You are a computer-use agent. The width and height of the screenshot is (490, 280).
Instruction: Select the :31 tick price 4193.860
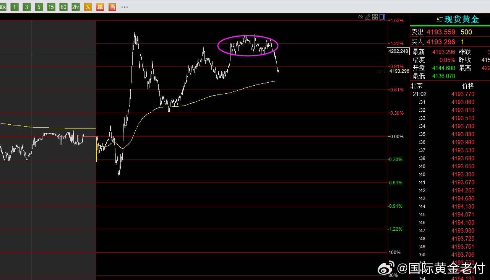(x=463, y=102)
